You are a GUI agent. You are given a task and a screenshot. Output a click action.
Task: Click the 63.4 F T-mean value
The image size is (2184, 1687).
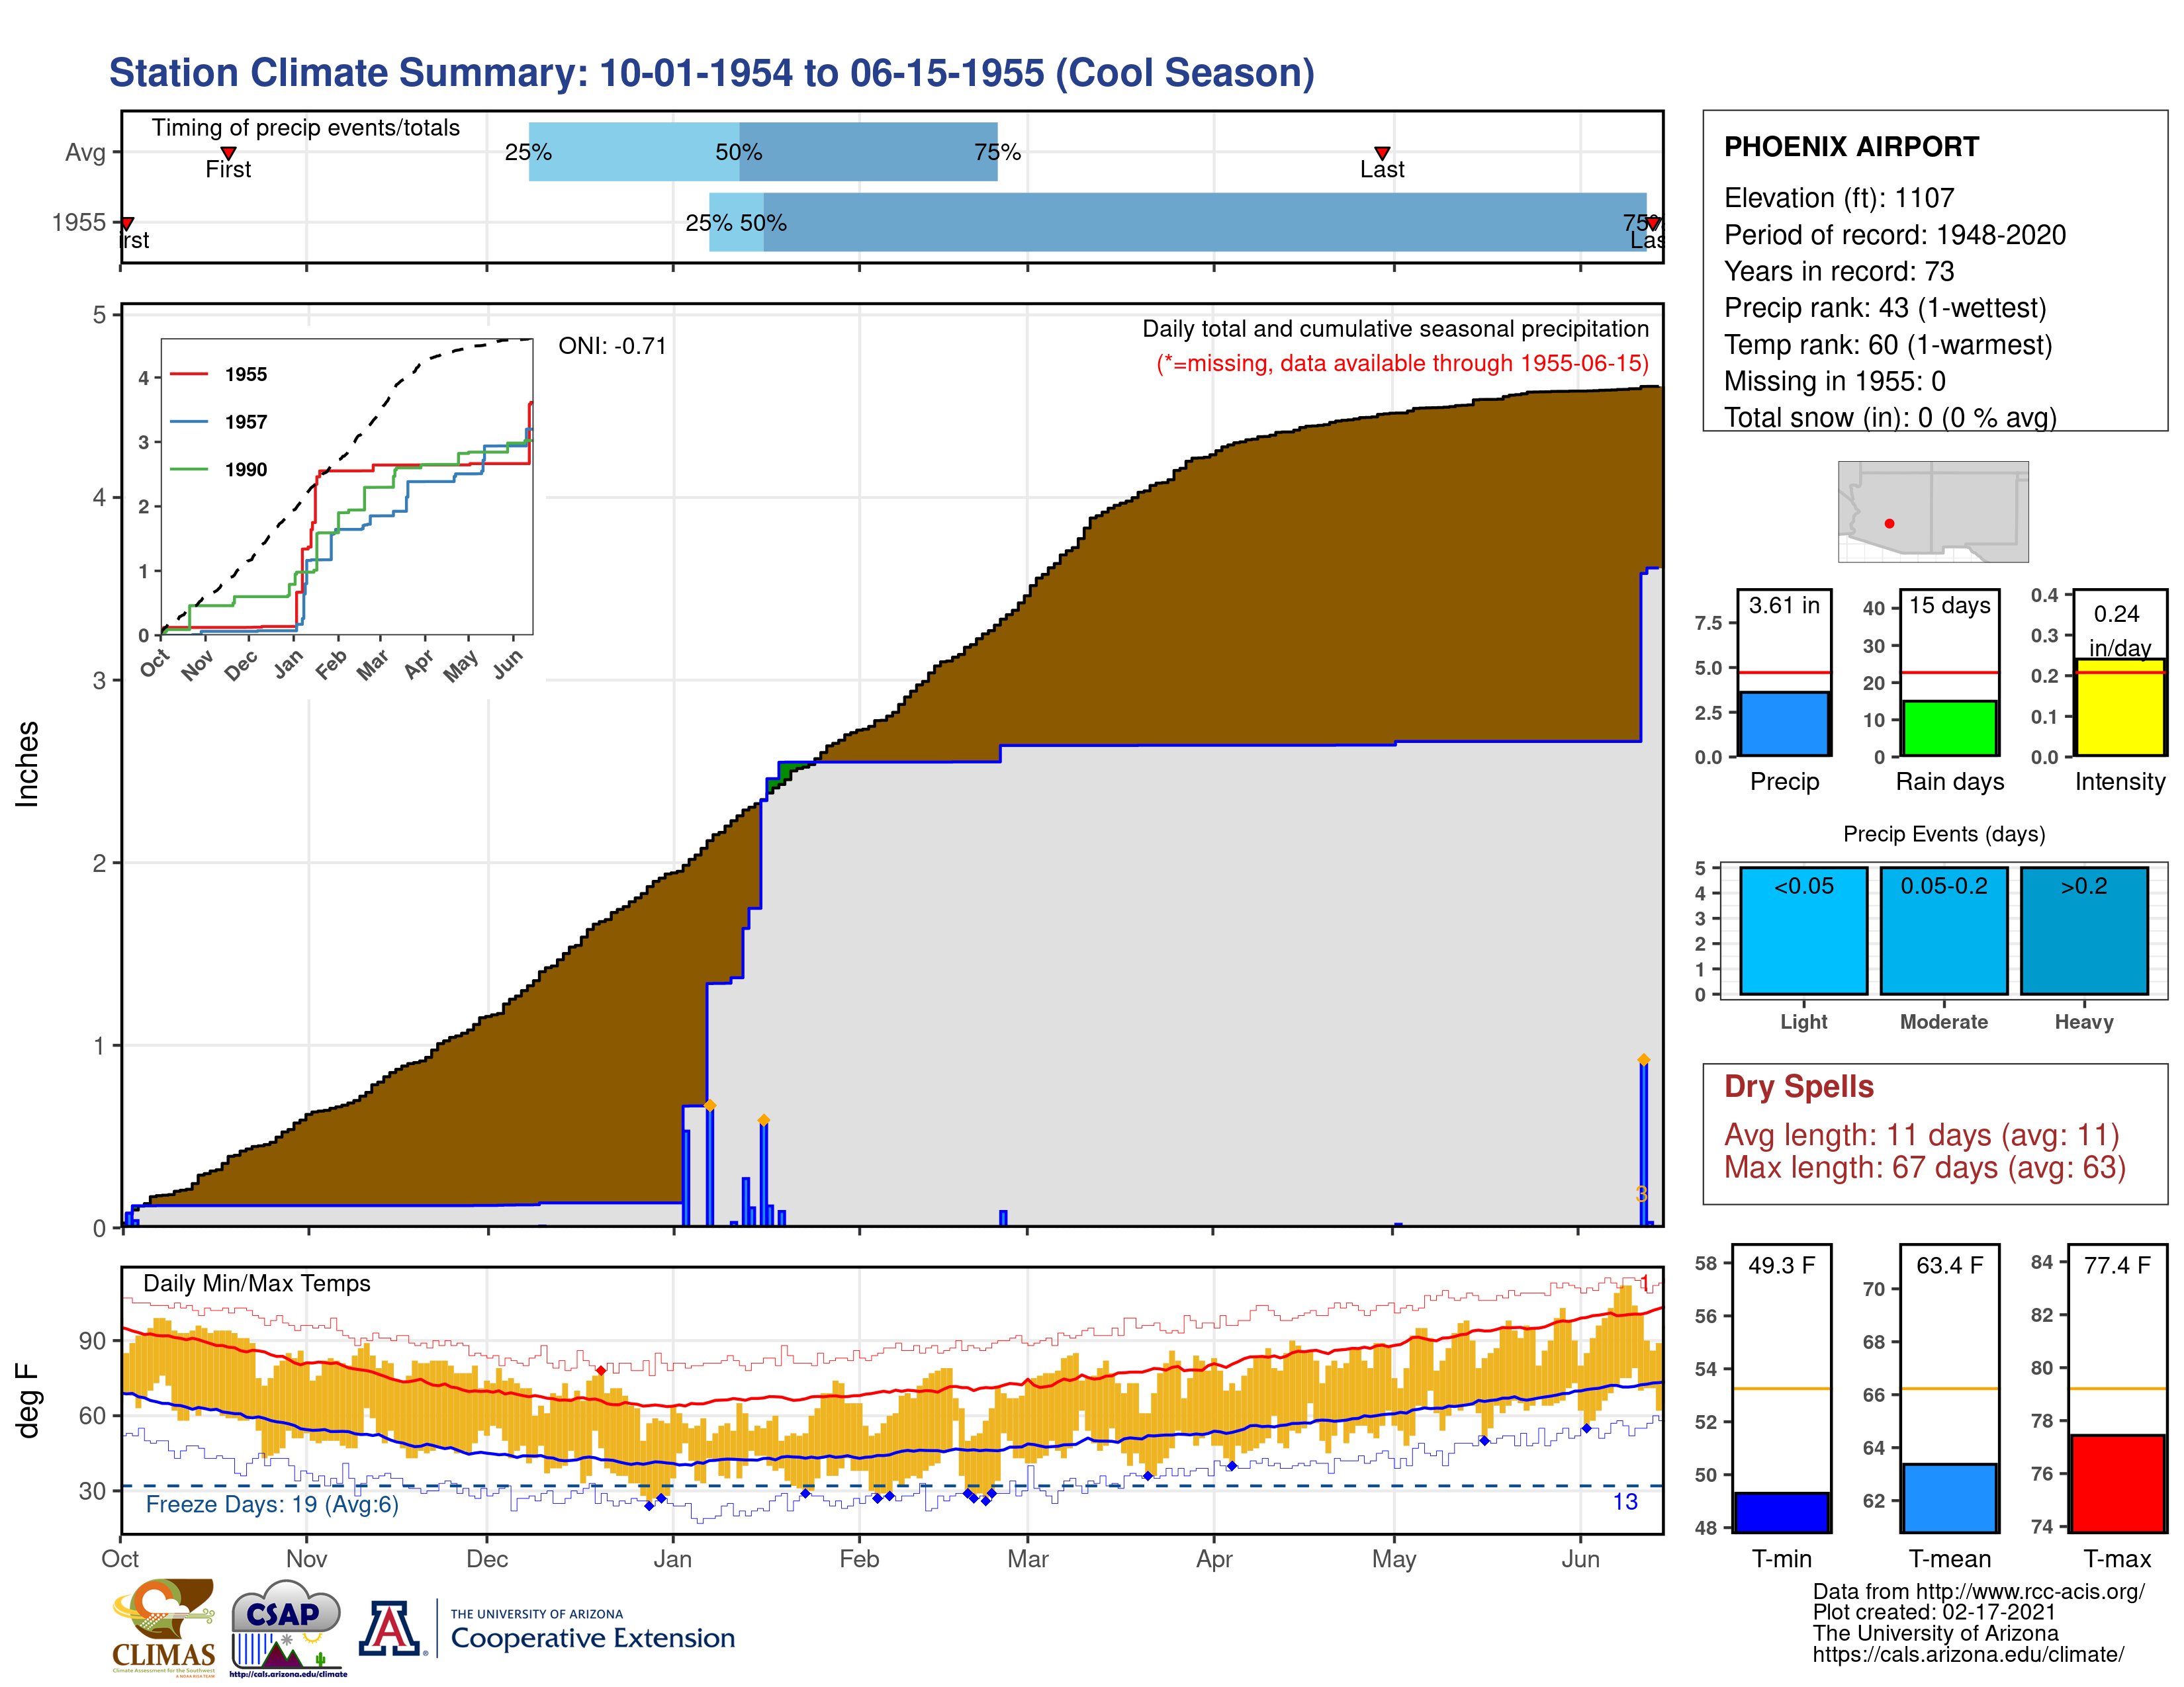pyautogui.click(x=1949, y=1265)
